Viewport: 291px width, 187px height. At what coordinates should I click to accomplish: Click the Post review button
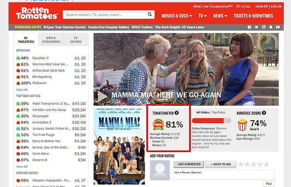[x=269, y=184]
